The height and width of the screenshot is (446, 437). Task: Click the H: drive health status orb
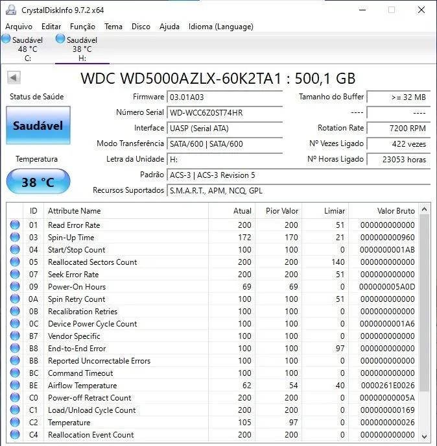60,39
